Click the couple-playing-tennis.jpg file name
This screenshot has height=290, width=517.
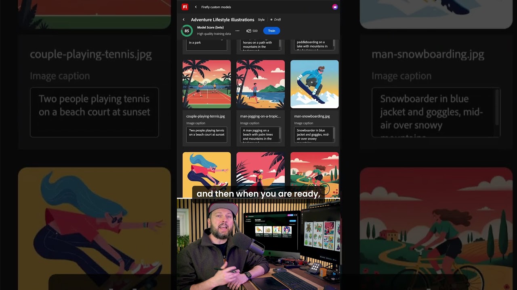206,116
